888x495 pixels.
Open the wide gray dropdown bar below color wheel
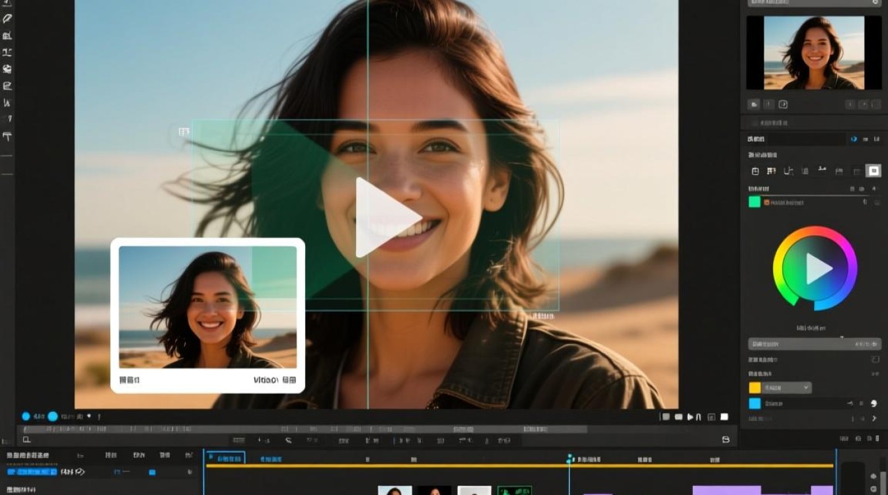click(x=815, y=344)
